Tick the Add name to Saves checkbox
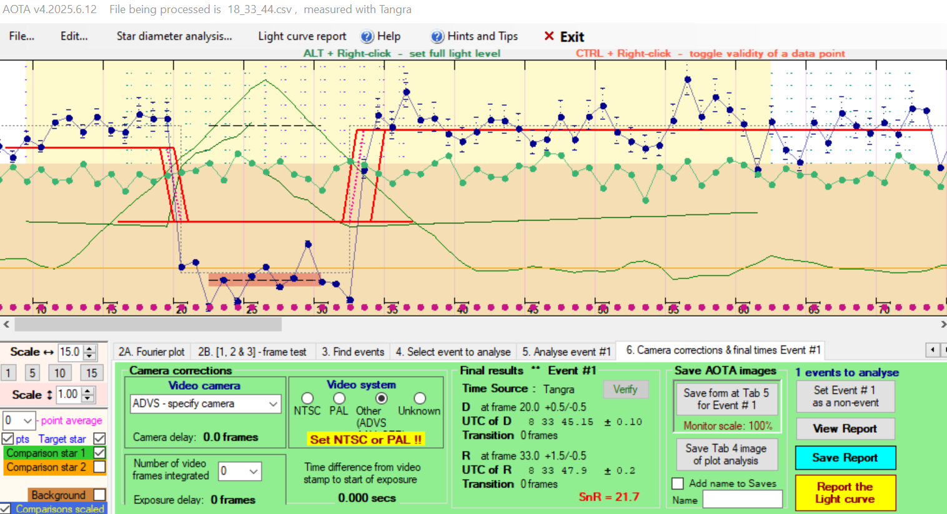Image resolution: width=947 pixels, height=514 pixels. (678, 483)
